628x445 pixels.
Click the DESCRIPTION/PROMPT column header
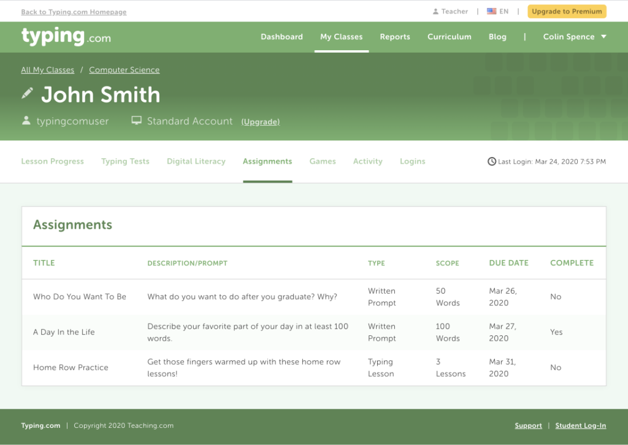(188, 263)
